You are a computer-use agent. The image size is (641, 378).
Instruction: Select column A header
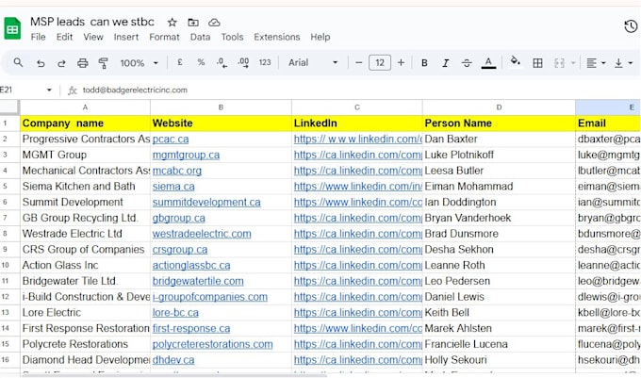click(85, 107)
